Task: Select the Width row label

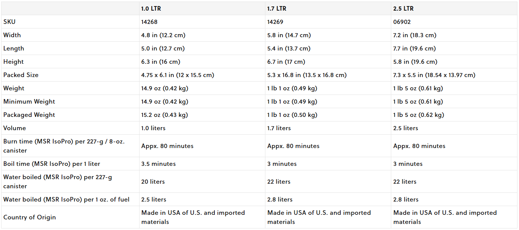Action: 12,35
